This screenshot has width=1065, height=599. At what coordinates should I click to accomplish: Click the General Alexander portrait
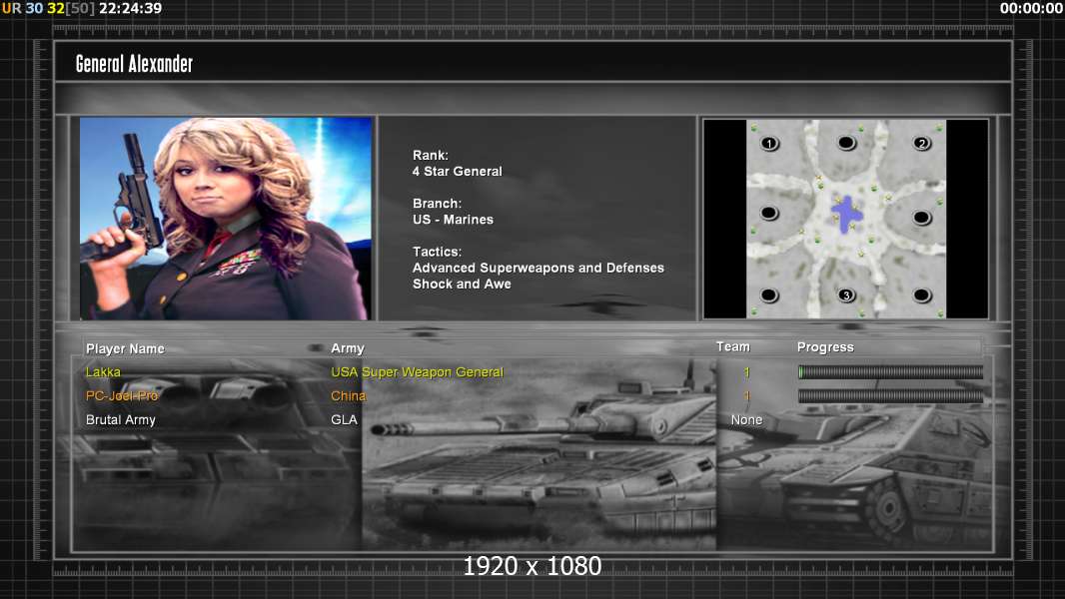(x=226, y=219)
